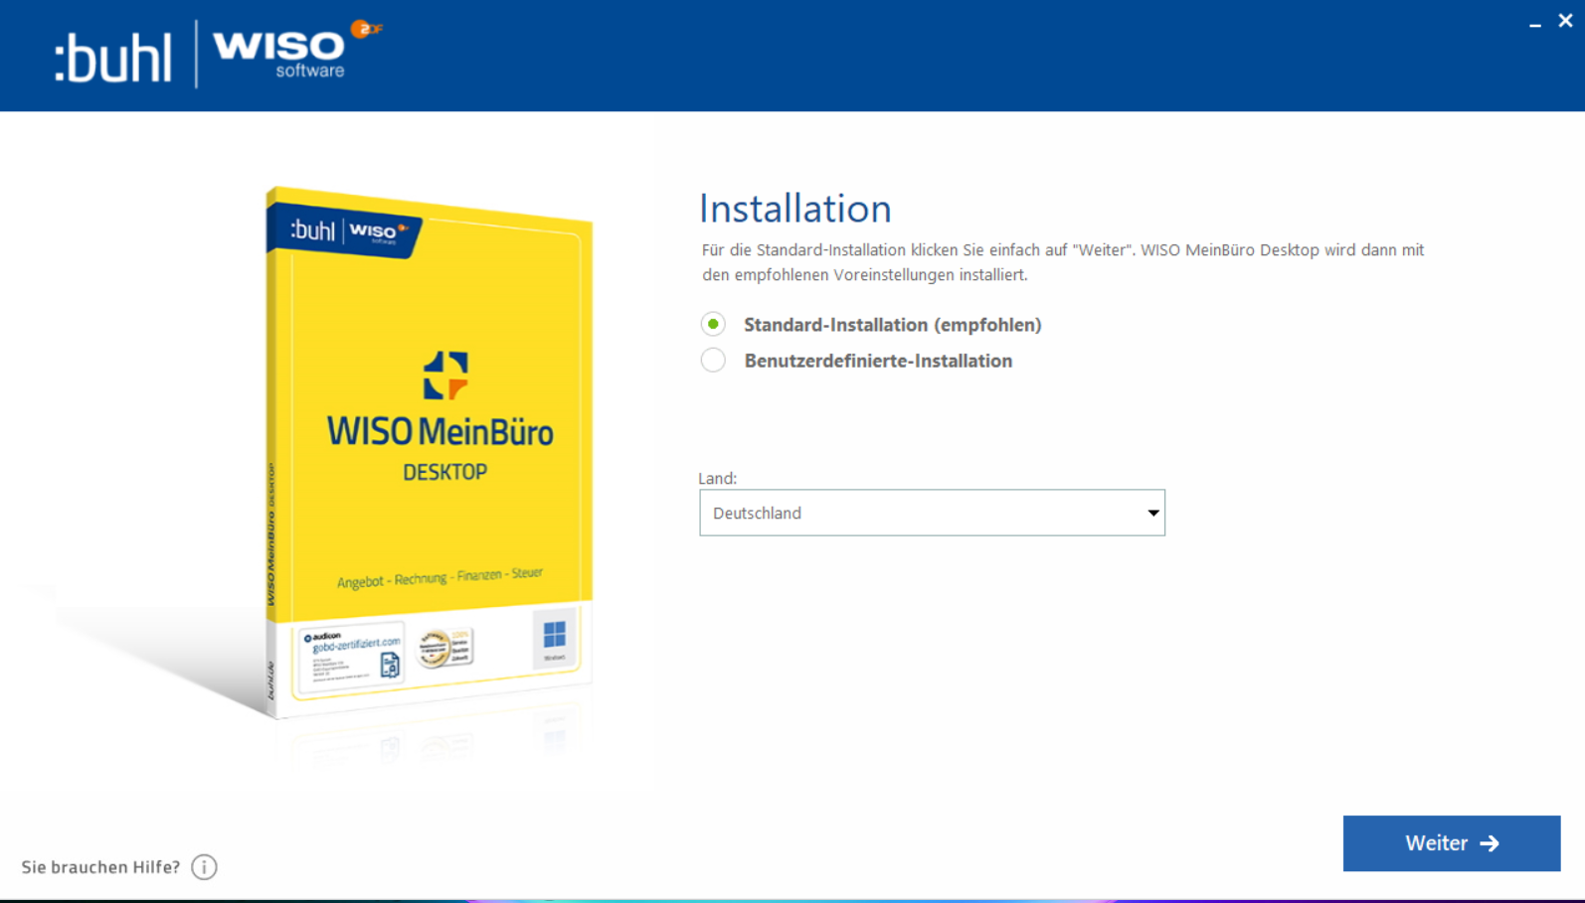1585x903 pixels.
Task: Click the 'Standard-Installation (empfohlen)' text label
Action: pos(892,325)
